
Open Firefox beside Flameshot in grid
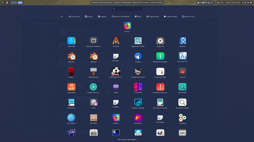[116, 119]
